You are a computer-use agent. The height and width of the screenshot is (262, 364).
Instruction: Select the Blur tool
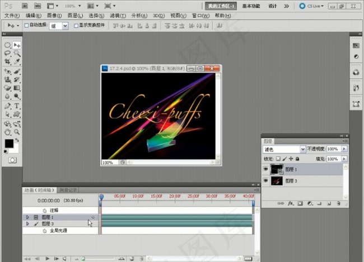point(7,96)
